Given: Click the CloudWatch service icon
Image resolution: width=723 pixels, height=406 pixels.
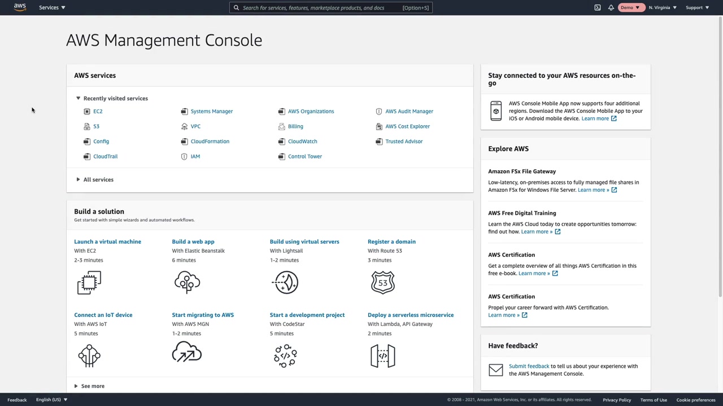Looking at the screenshot, I should pos(282,142).
